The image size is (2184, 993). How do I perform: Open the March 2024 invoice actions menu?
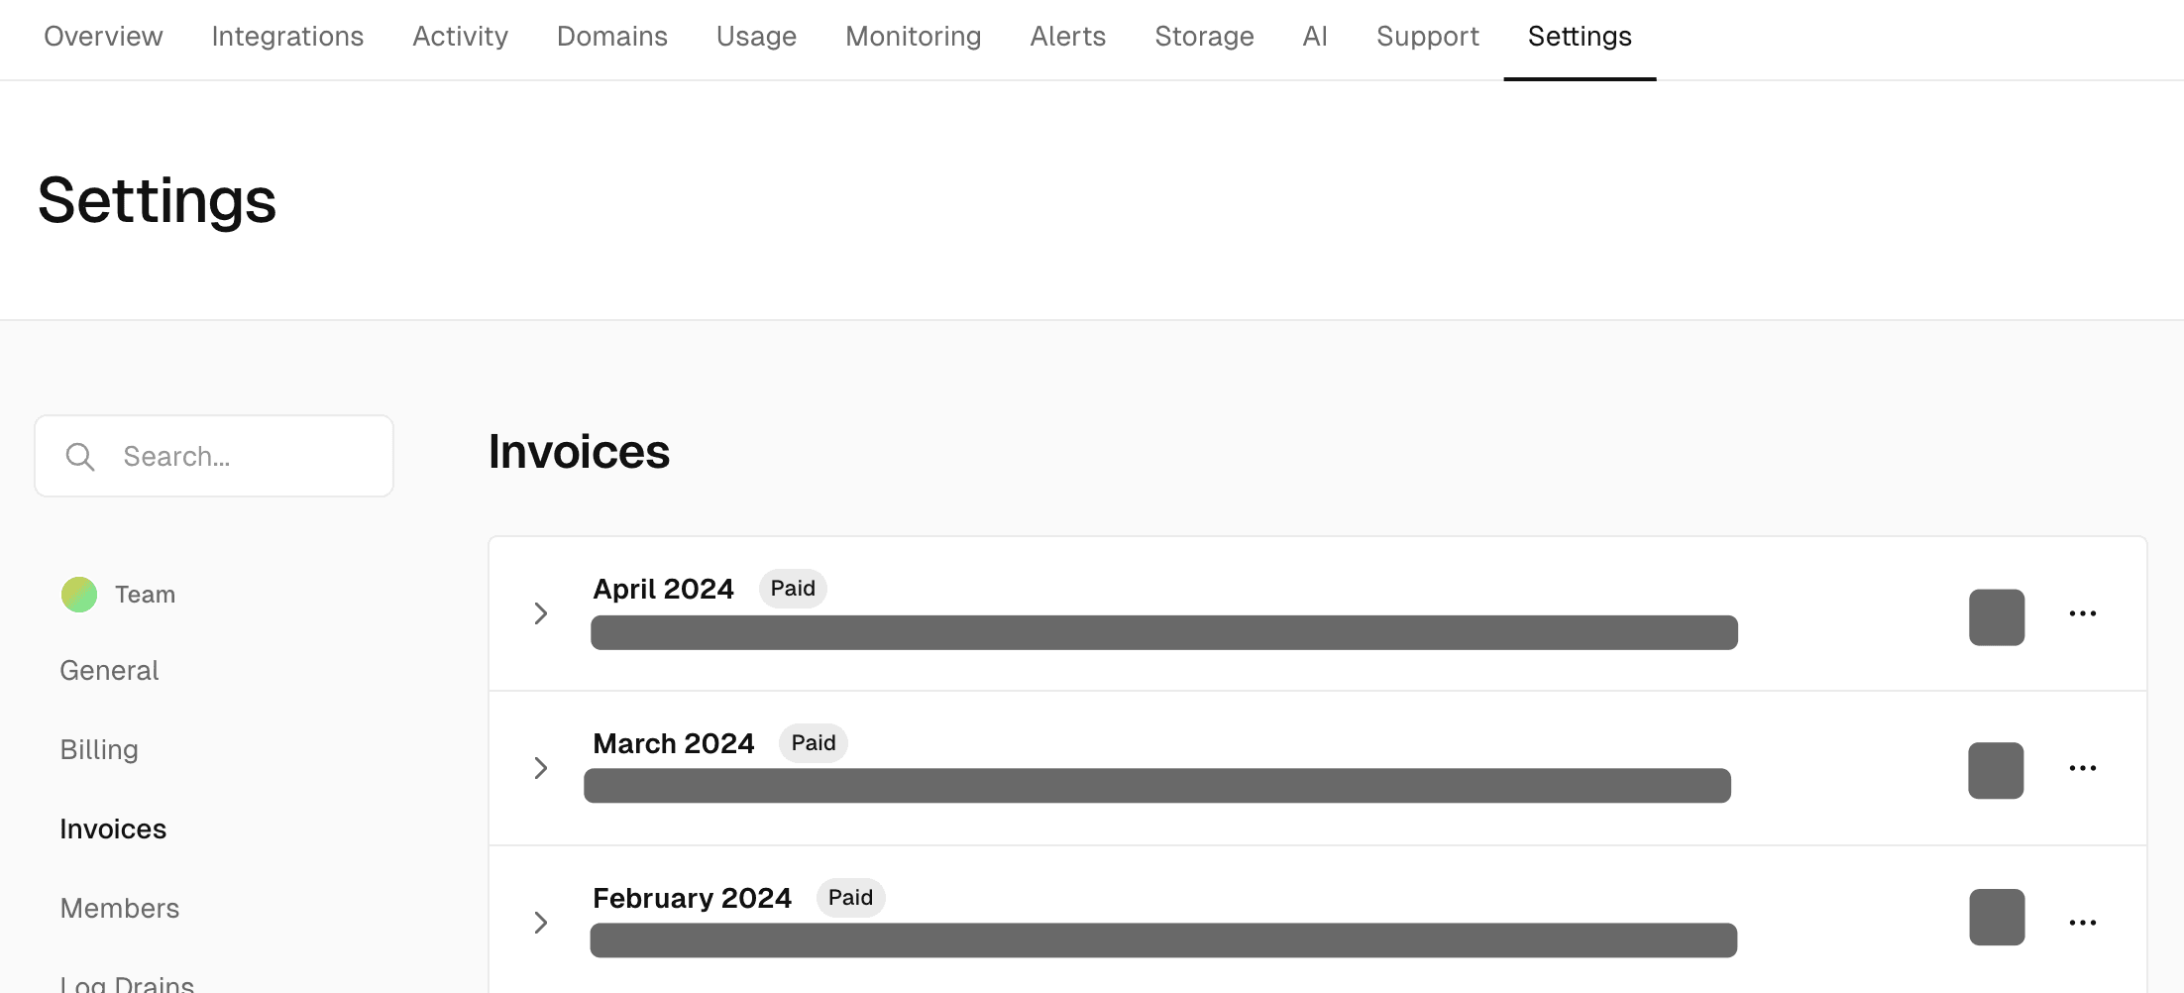[2083, 768]
